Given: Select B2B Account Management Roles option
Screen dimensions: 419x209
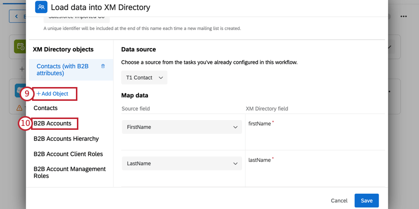Looking at the screenshot, I should pyautogui.click(x=70, y=173).
